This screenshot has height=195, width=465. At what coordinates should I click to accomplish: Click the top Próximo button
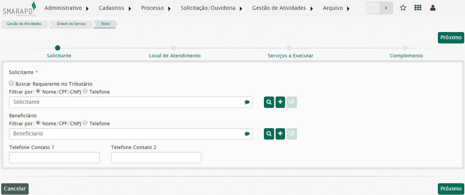click(451, 38)
